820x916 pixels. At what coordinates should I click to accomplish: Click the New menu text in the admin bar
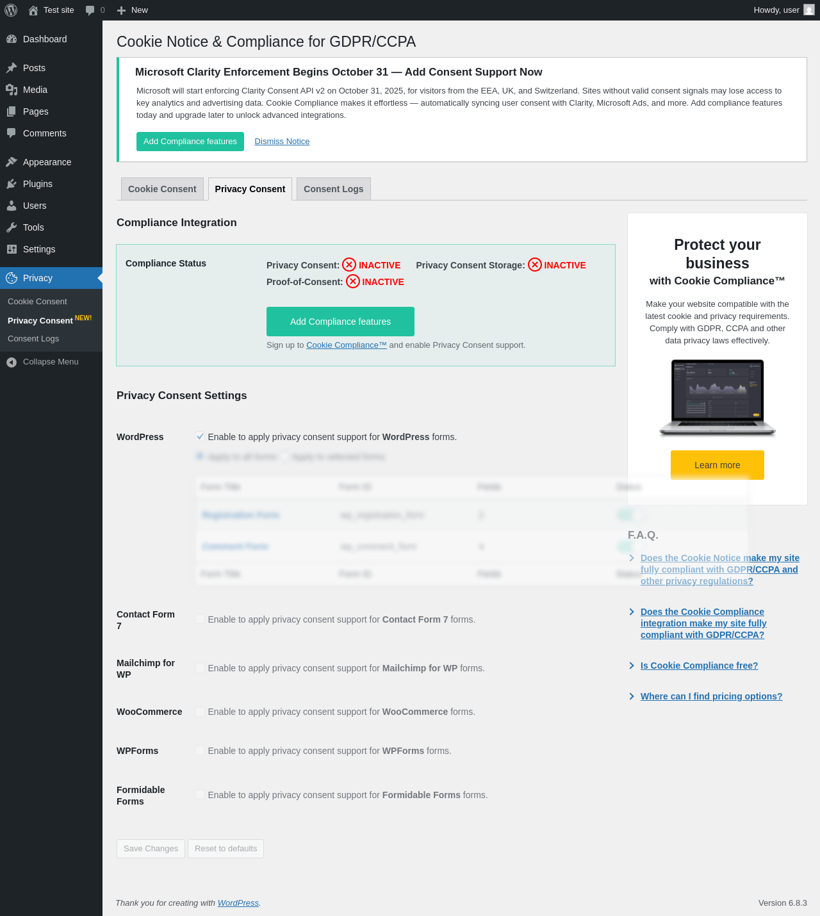(x=140, y=10)
